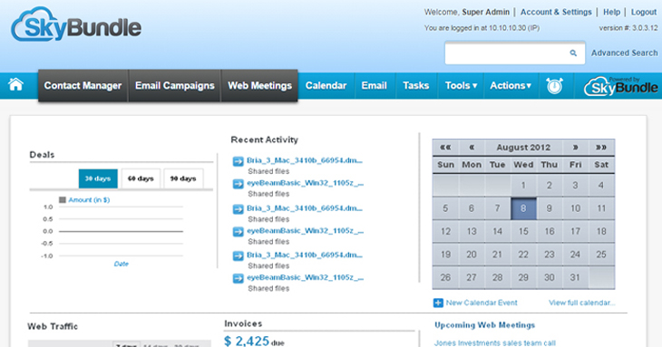Go to previous month with single-left arrow
The width and height of the screenshot is (662, 347).
tap(472, 147)
